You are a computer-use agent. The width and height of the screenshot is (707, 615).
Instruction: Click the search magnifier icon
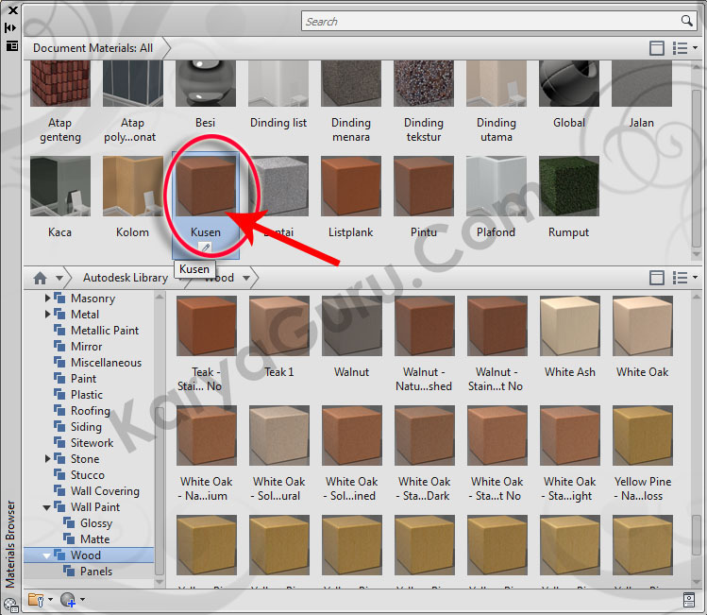click(x=687, y=21)
